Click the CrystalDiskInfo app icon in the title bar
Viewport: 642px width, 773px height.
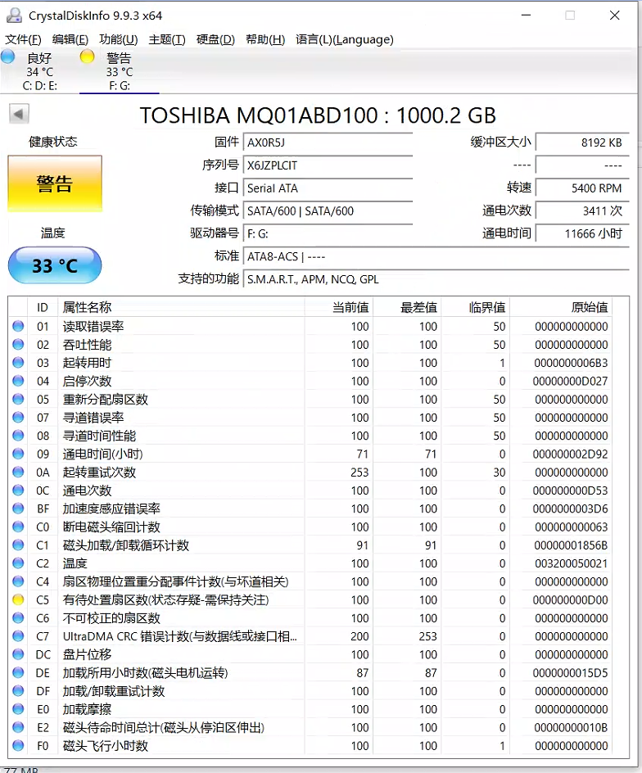pos(14,16)
